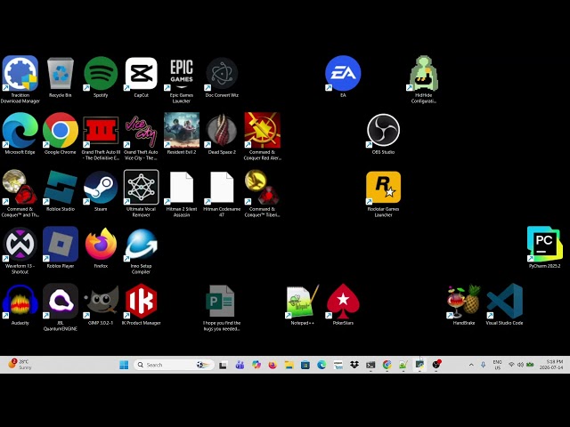Image resolution: width=570 pixels, height=427 pixels.
Task: Select Inno Setup Compiler shortcut
Action: point(141,251)
